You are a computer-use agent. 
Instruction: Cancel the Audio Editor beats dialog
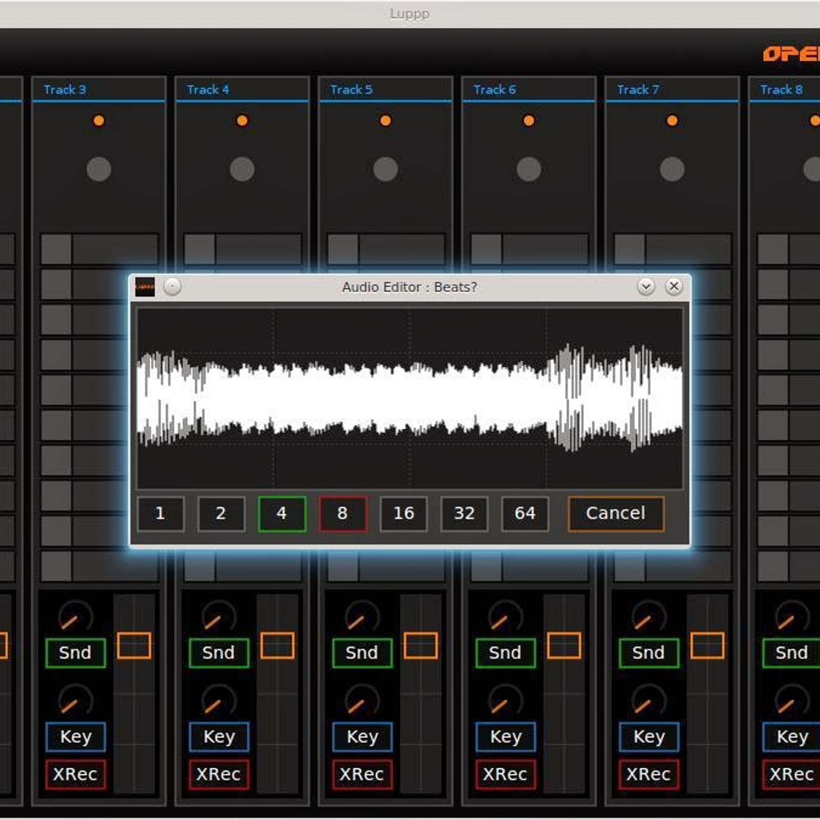tap(616, 514)
